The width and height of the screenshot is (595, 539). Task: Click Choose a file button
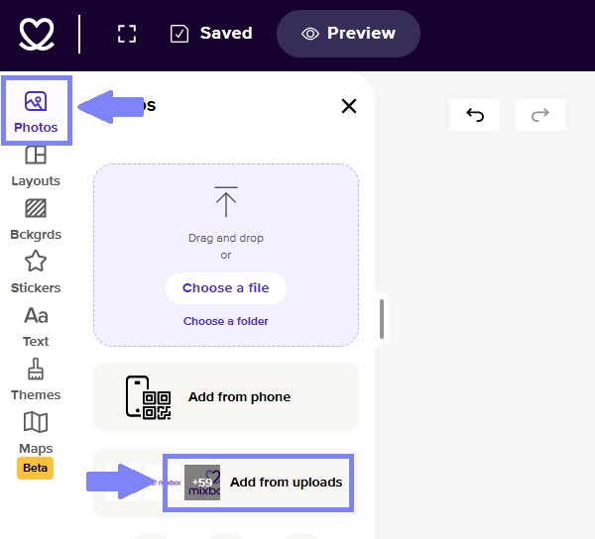[226, 288]
